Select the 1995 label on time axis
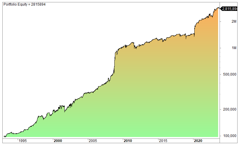This screenshot has height=147, width=239. [x=23, y=141]
